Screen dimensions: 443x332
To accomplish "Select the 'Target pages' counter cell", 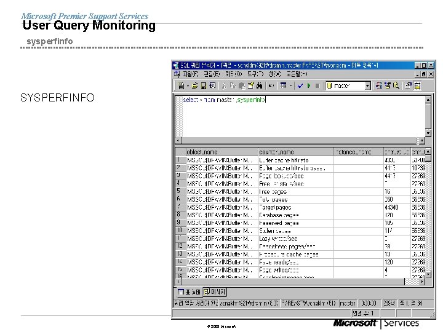I will pos(296,207).
